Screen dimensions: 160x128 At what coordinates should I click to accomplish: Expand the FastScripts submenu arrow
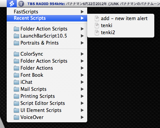82,12
